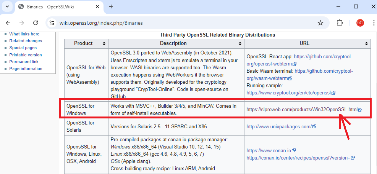Open 'Printable version' sidebar link
The height and width of the screenshot is (174, 377).
pyautogui.click(x=26, y=55)
